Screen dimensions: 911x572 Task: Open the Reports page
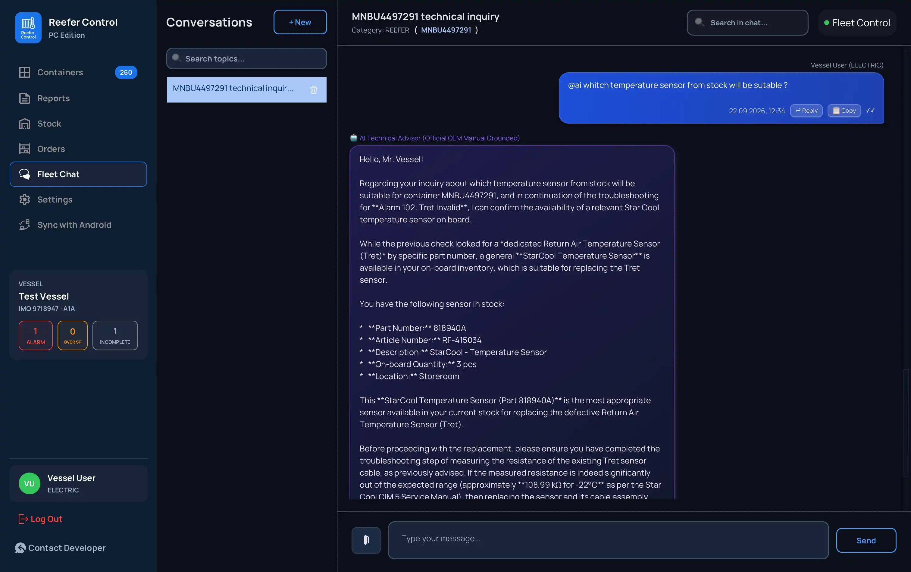click(x=78, y=98)
